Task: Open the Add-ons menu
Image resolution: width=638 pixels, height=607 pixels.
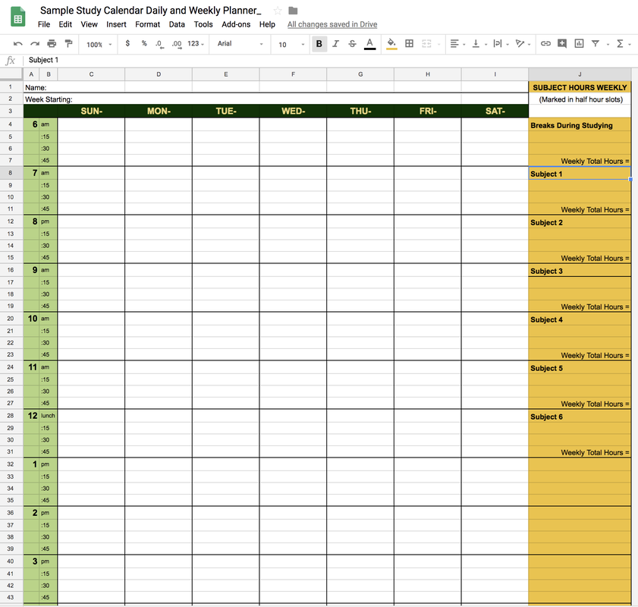Action: coord(236,24)
